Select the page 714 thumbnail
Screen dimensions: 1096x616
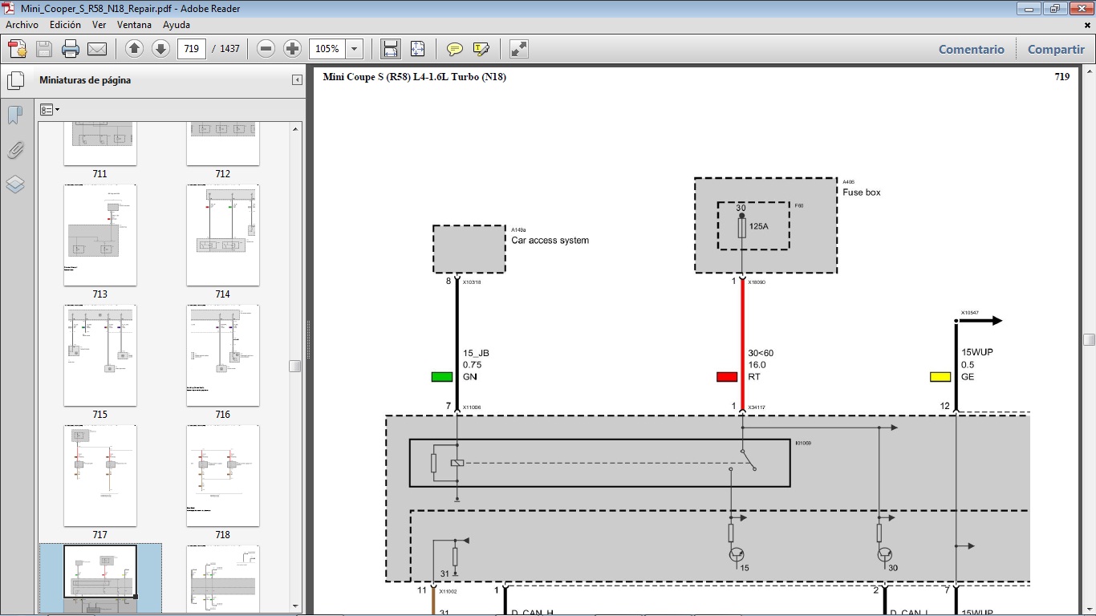click(x=223, y=235)
